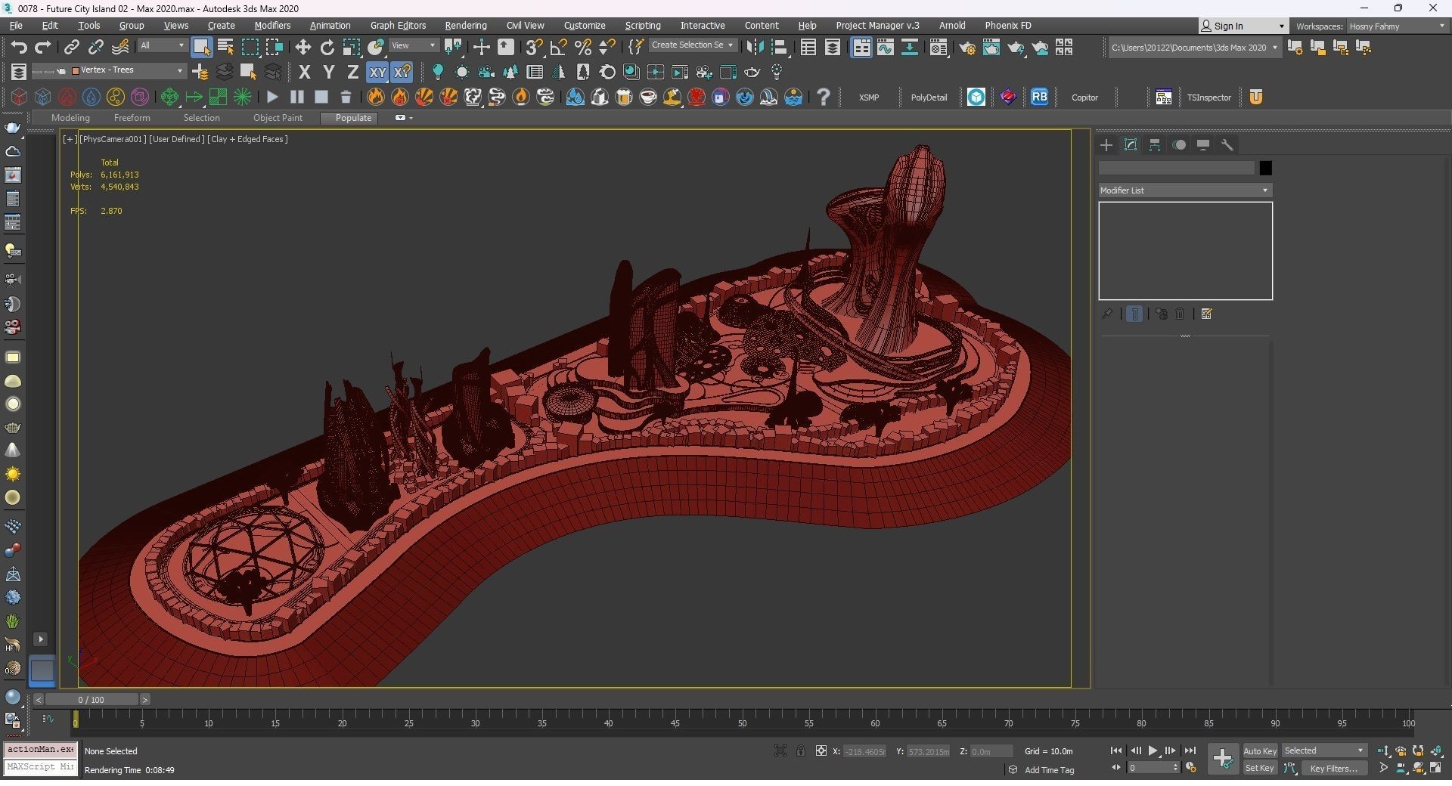The height and width of the screenshot is (786, 1452).
Task: Open the Utilities wrench panel tab
Action: pyautogui.click(x=1227, y=145)
